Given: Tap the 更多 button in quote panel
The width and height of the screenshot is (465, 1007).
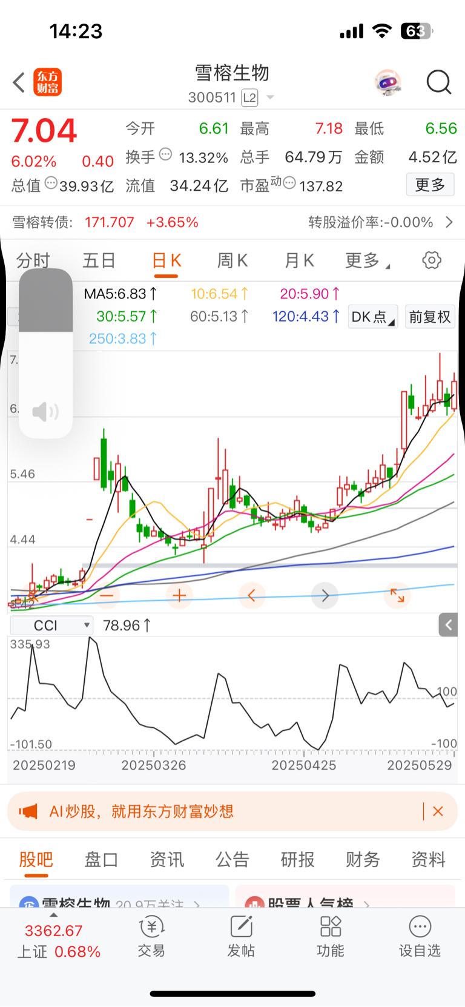Looking at the screenshot, I should (430, 185).
